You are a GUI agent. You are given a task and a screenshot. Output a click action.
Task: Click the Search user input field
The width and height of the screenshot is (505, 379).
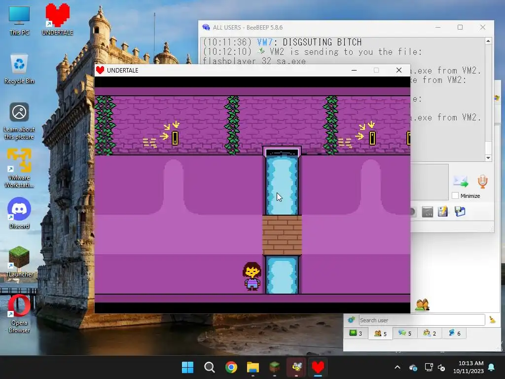(x=422, y=320)
